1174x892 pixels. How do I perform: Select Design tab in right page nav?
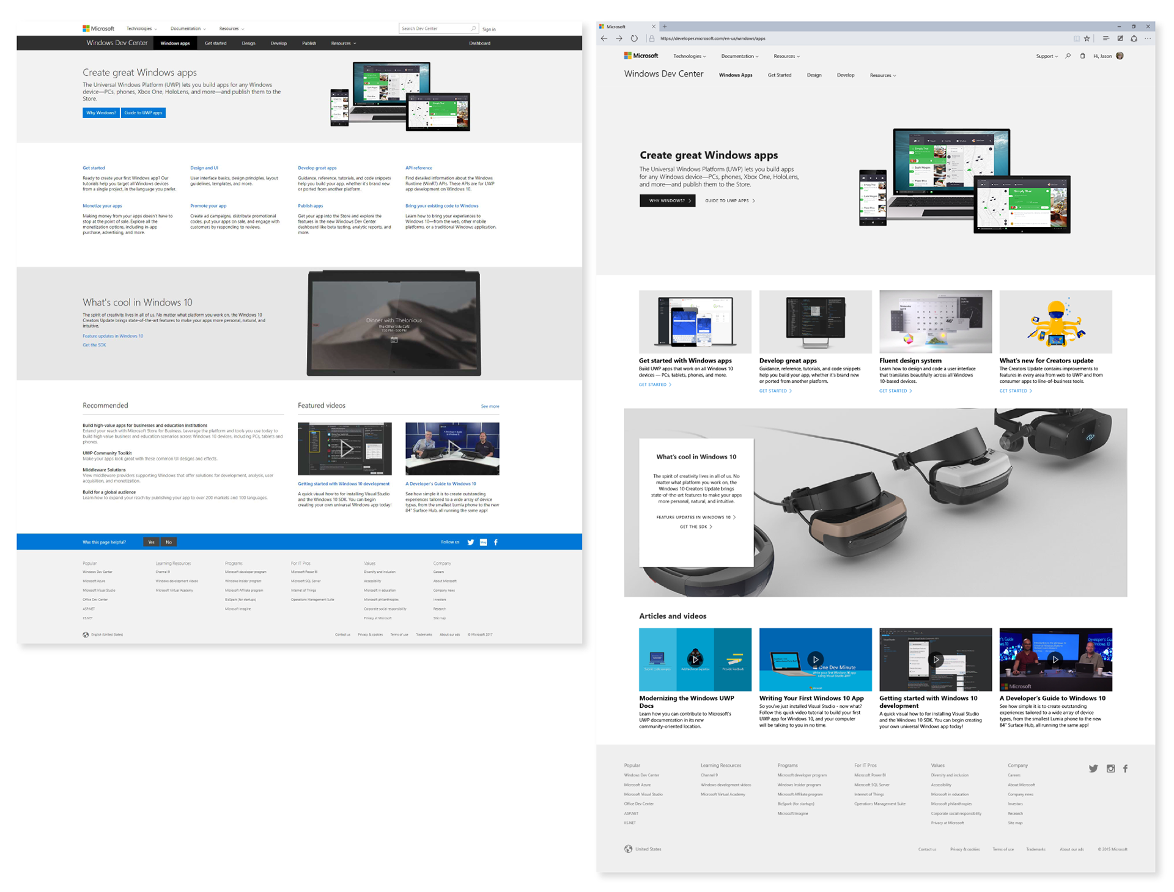[814, 75]
